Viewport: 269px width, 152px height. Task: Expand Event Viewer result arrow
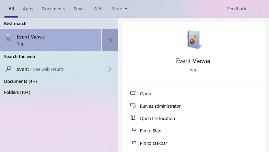point(110,40)
